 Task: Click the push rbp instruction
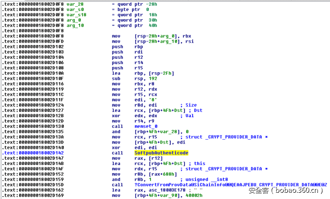click(x=124, y=47)
